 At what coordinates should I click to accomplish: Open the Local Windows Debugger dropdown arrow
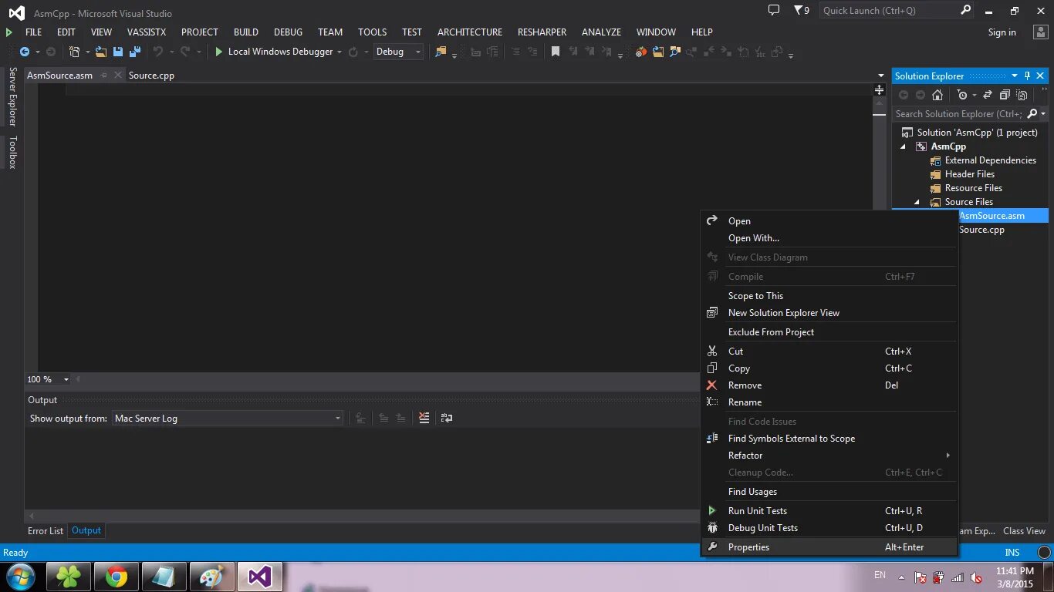[340, 52]
